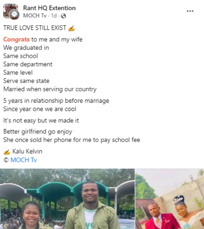Click the globe public audience icon
204x229 pixels.
coord(63,16)
